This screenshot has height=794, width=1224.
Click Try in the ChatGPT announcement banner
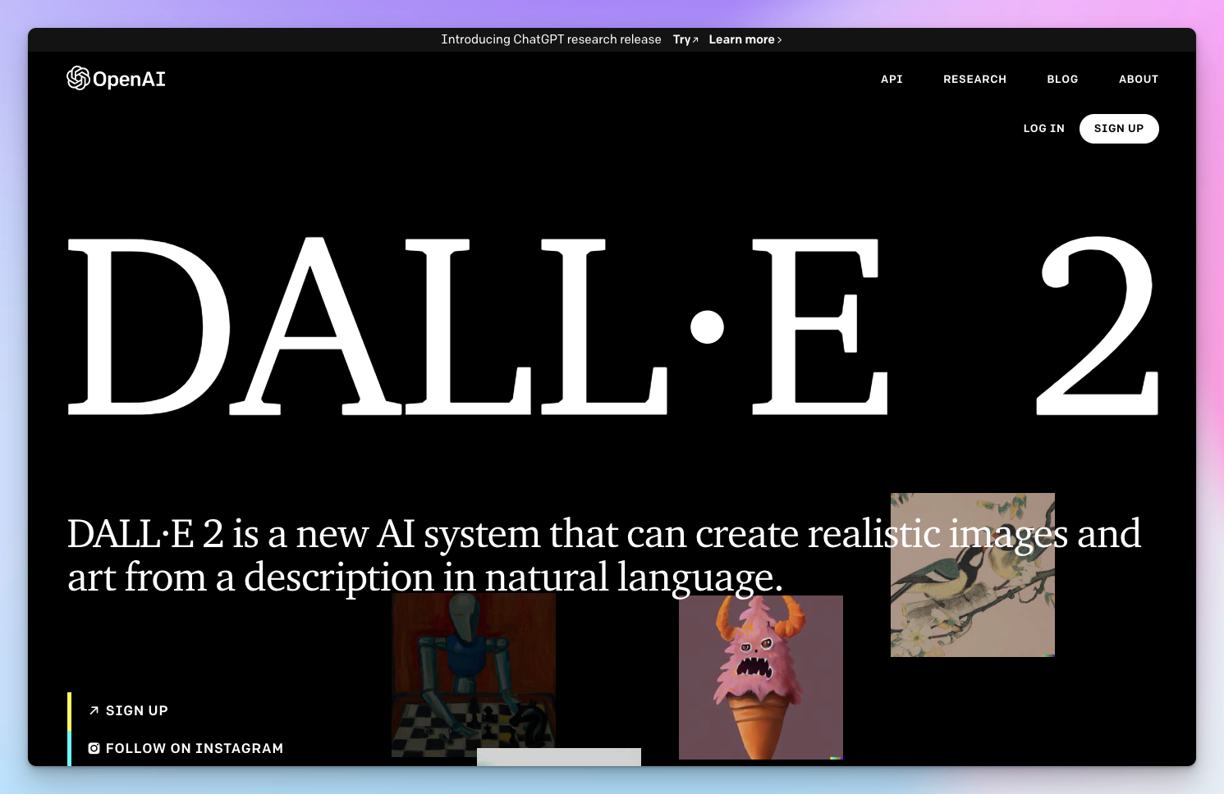tap(685, 39)
